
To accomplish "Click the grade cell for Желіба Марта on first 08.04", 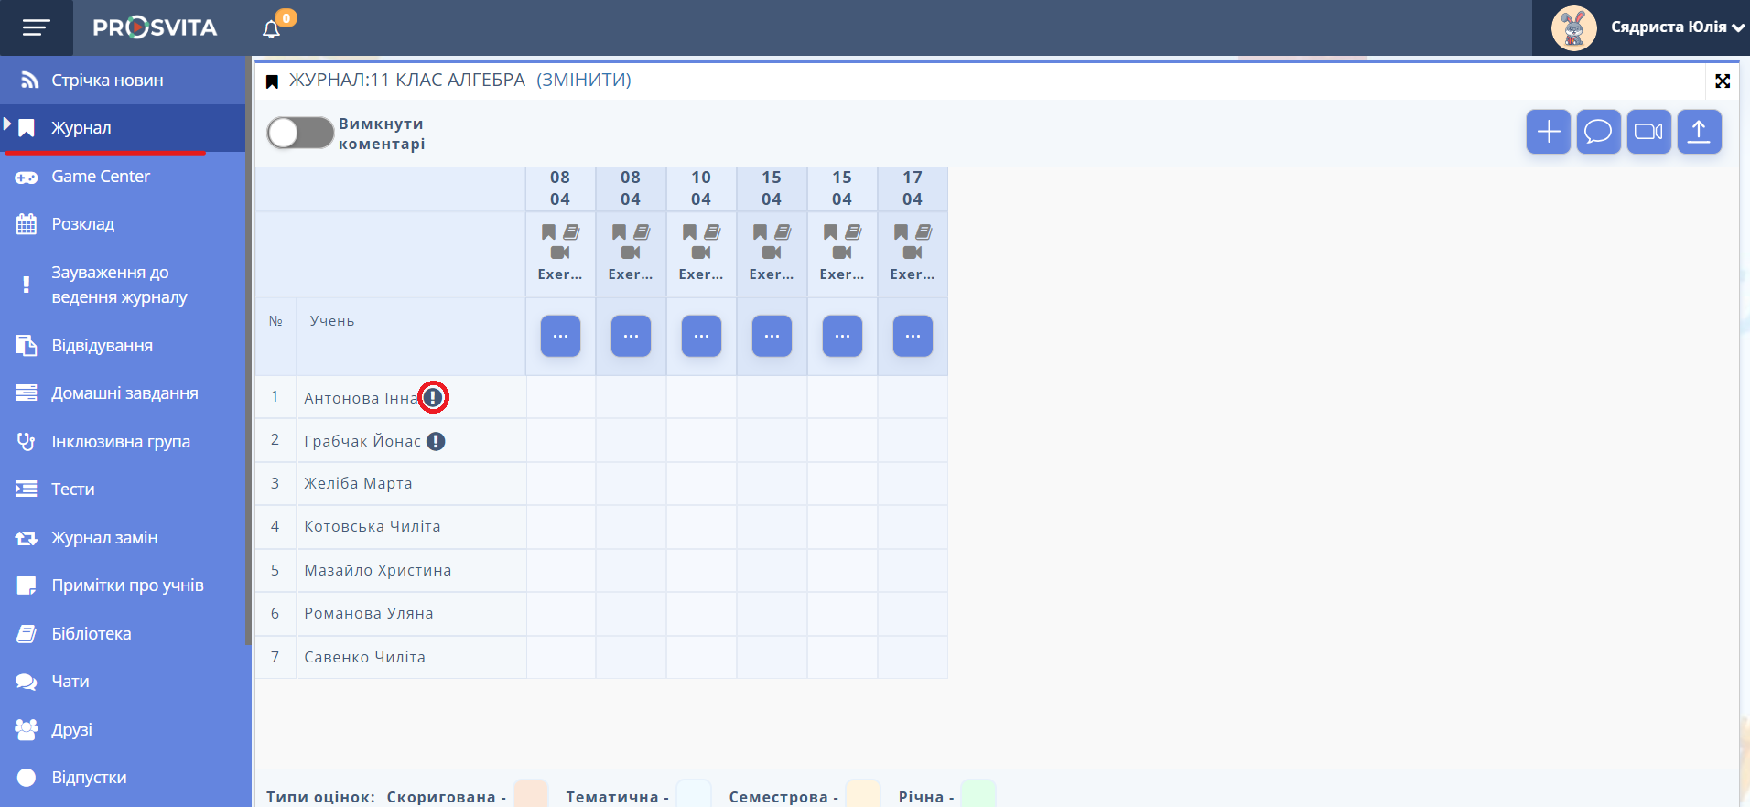I will pos(560,483).
